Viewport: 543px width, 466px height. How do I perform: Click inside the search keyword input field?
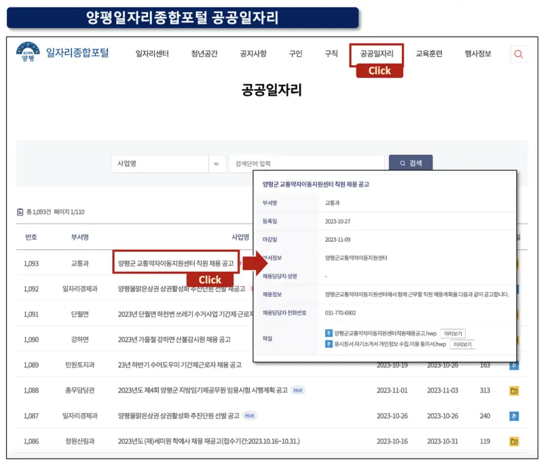305,163
